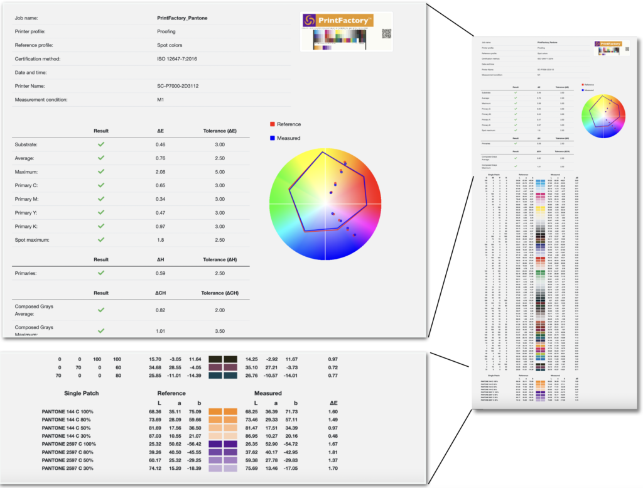Click the Tolerance (ΔCH) column header
The height and width of the screenshot is (488, 643).
(220, 293)
